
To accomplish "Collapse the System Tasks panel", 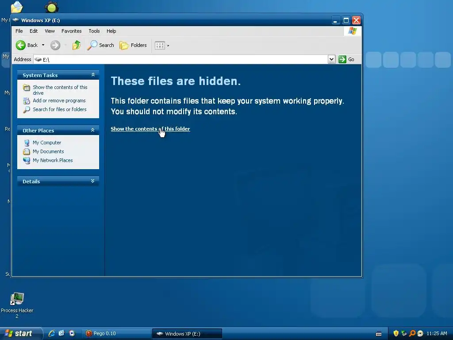I will click(93, 75).
